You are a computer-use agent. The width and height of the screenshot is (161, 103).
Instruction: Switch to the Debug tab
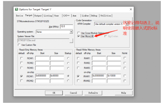coord(94,16)
